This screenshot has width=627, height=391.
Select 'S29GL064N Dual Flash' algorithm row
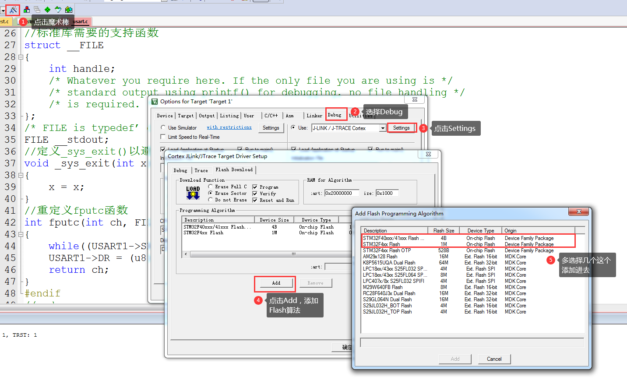[x=468, y=299]
